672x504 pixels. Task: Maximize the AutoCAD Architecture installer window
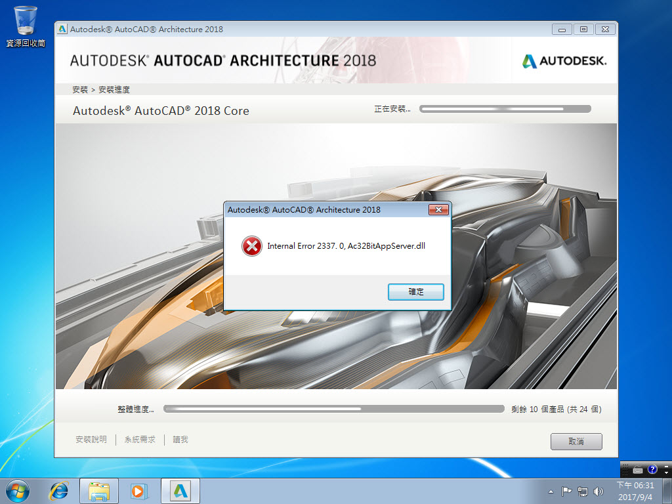point(583,30)
